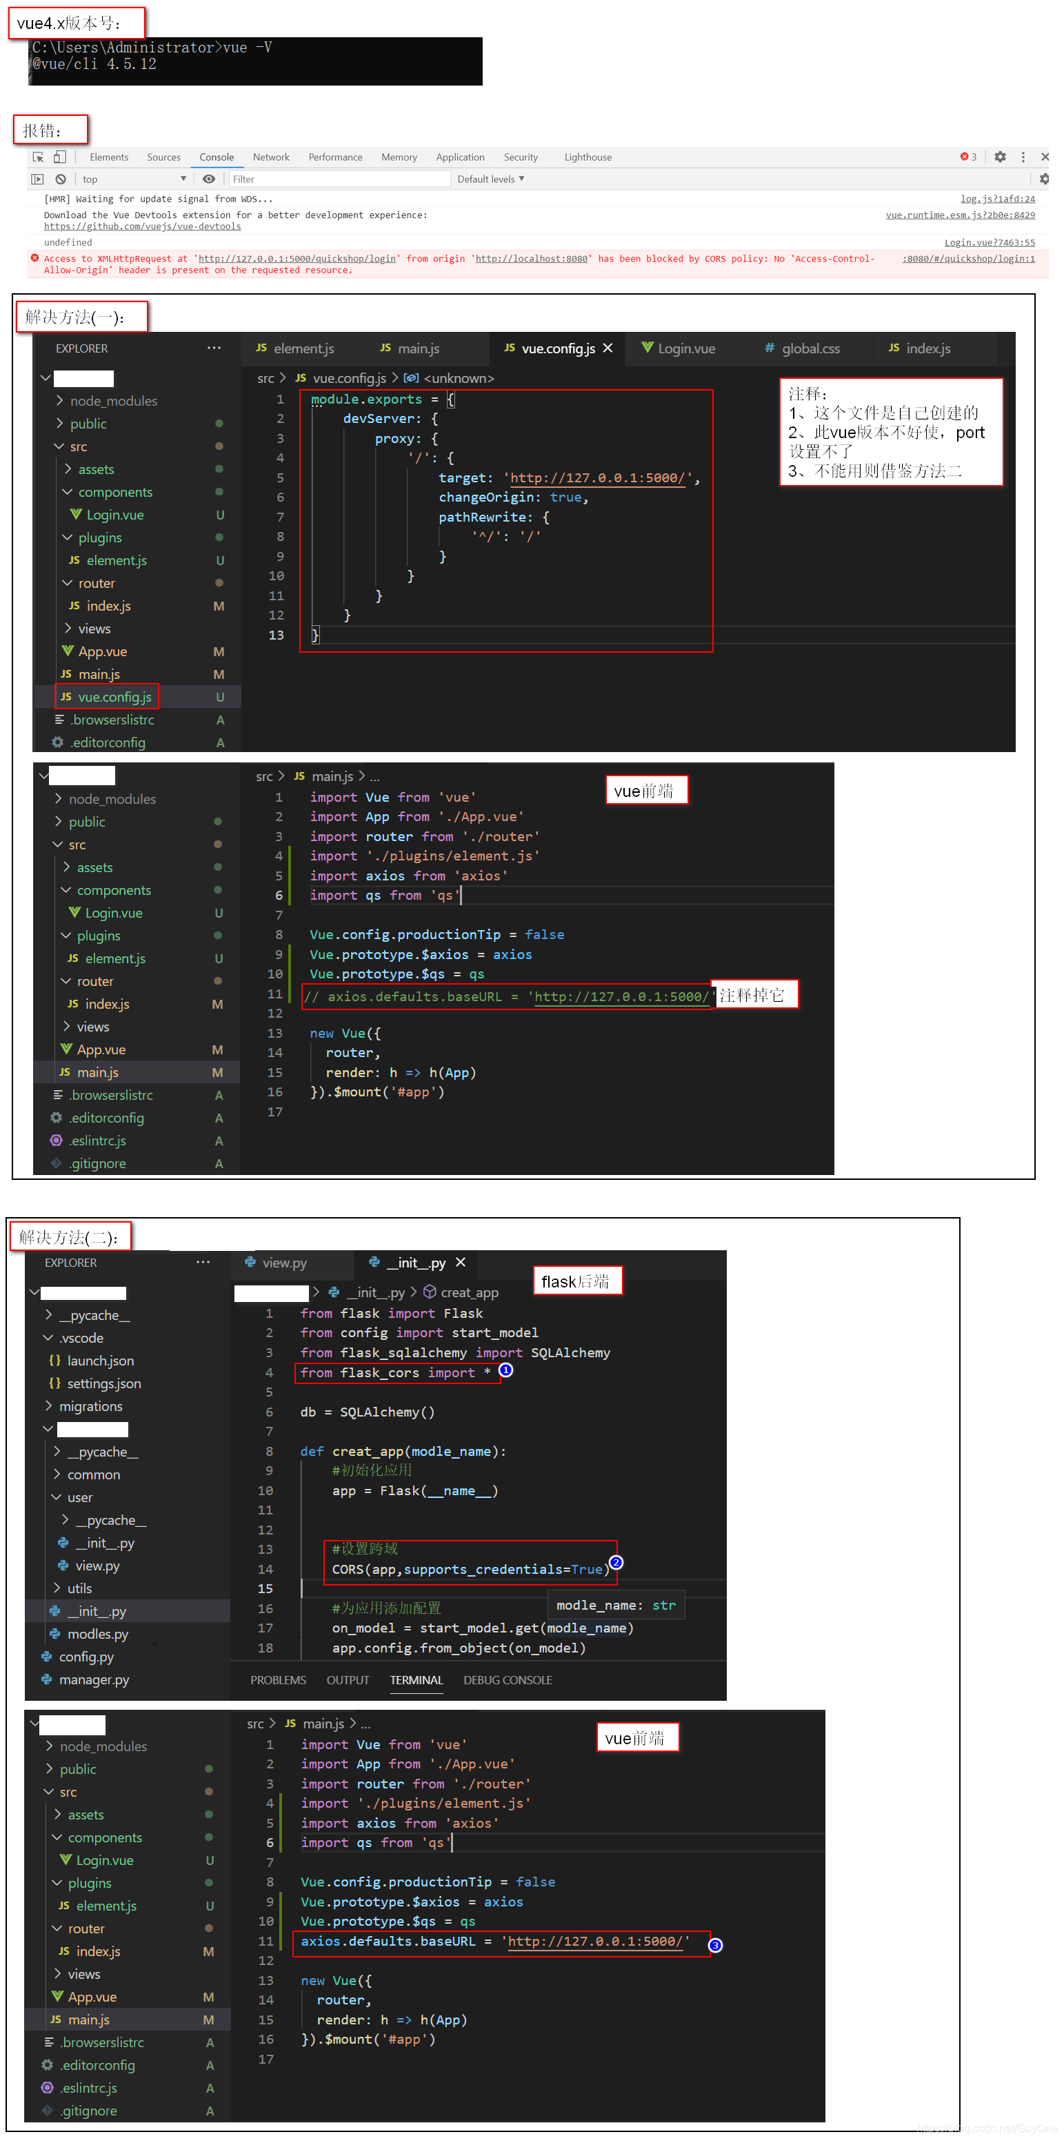1064x2141 pixels.
Task: Open the DevTools settings gear next to error count
Action: pos(1000,157)
